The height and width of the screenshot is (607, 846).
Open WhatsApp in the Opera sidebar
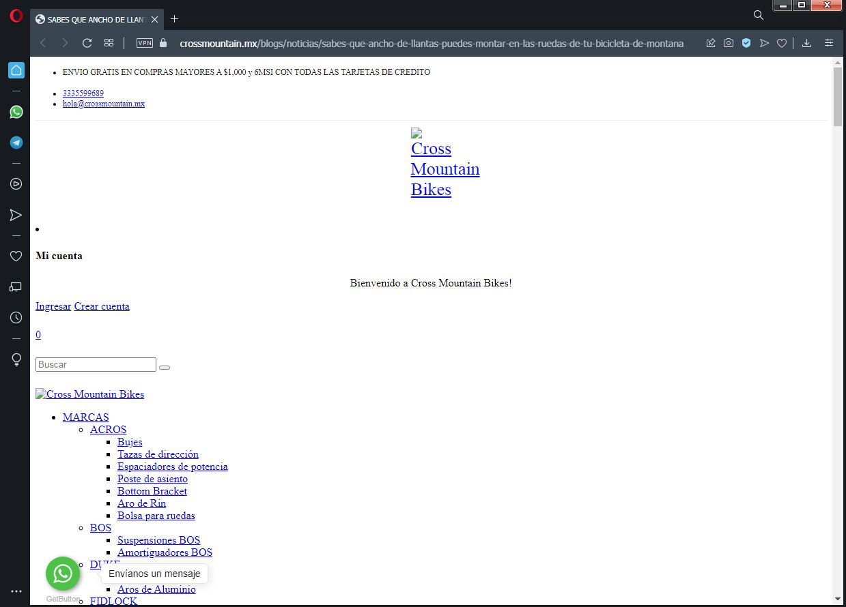click(16, 112)
